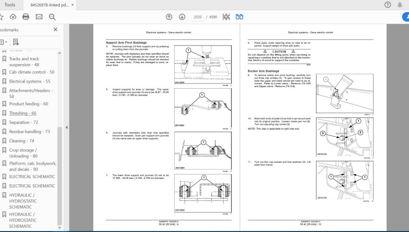Image resolution: width=409 pixels, height=232 pixels.
Task: Open the first ELECTRICAL SCHEMATIC bookmark
Action: coord(32,177)
